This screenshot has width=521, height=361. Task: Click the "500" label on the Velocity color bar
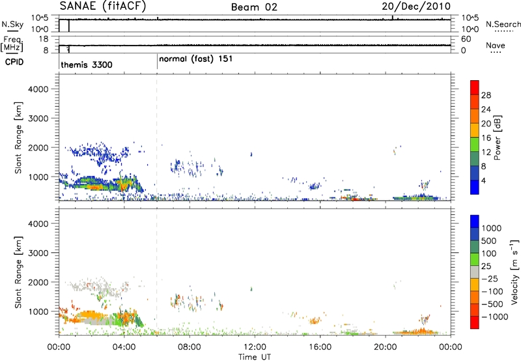coord(488,240)
